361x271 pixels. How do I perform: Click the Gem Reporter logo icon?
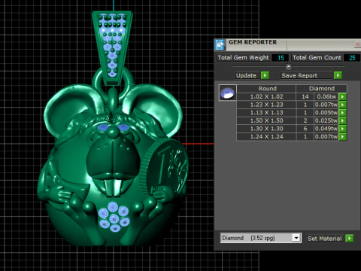pos(220,45)
